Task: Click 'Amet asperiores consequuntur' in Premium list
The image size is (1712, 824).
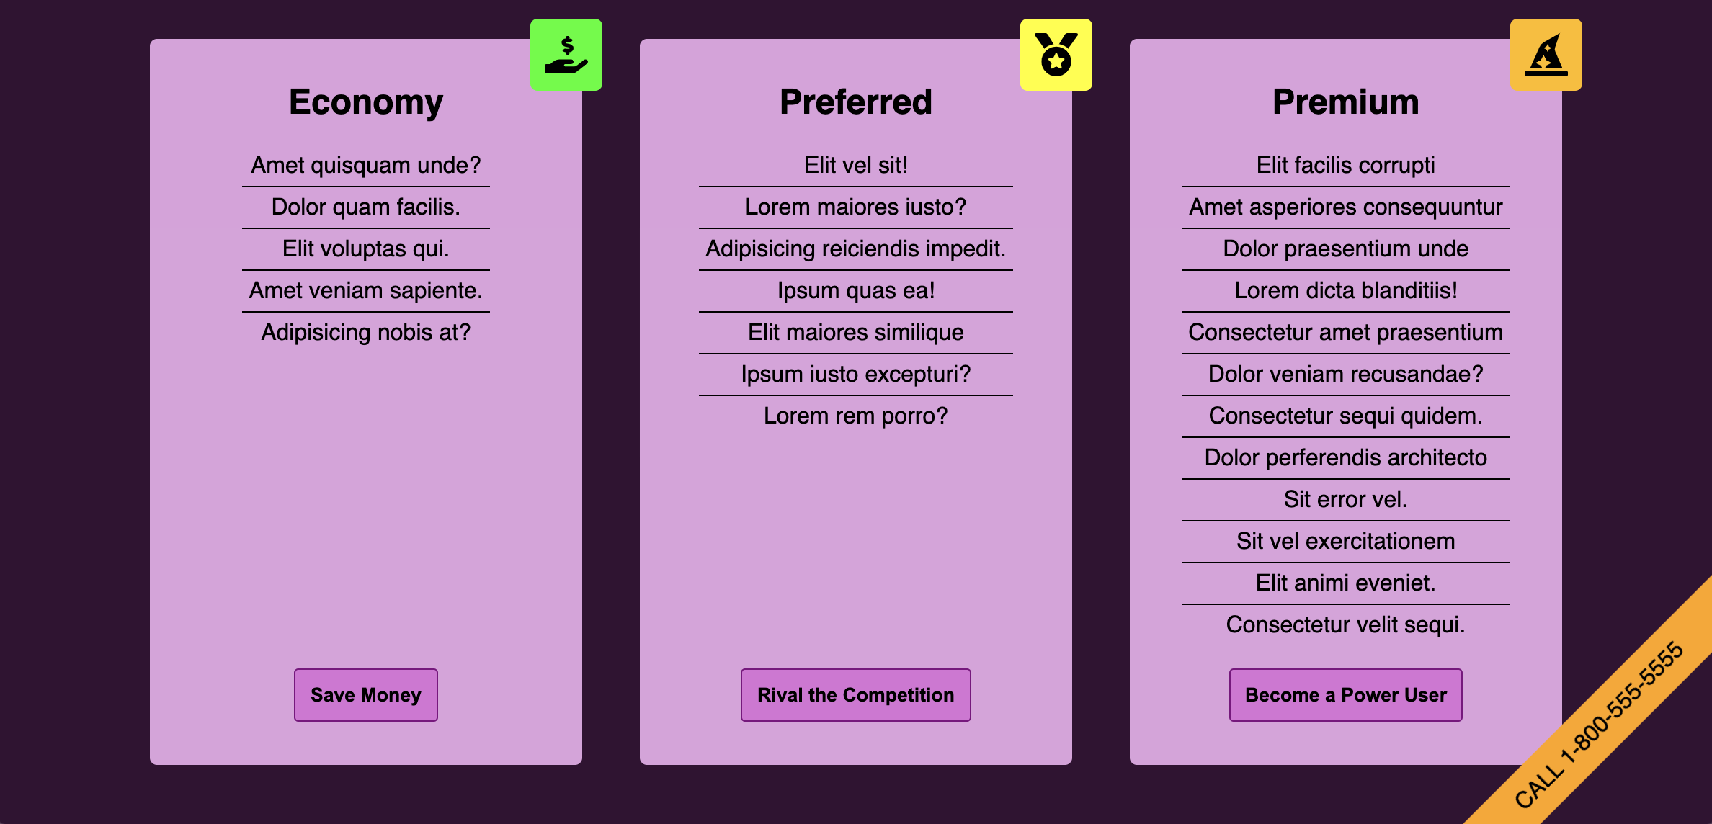Action: click(x=1346, y=207)
